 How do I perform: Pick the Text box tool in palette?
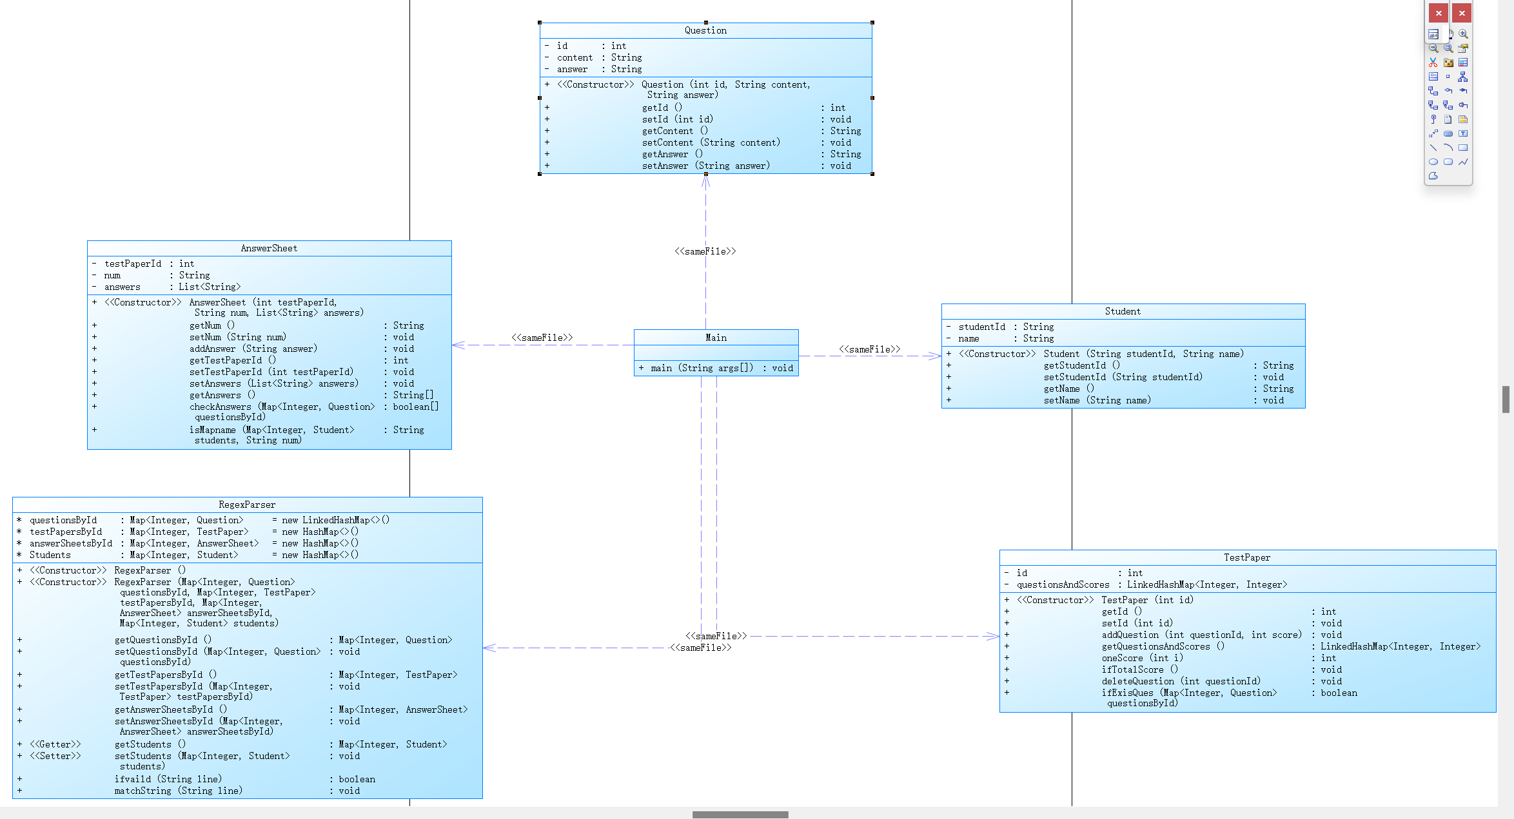pos(1463,133)
